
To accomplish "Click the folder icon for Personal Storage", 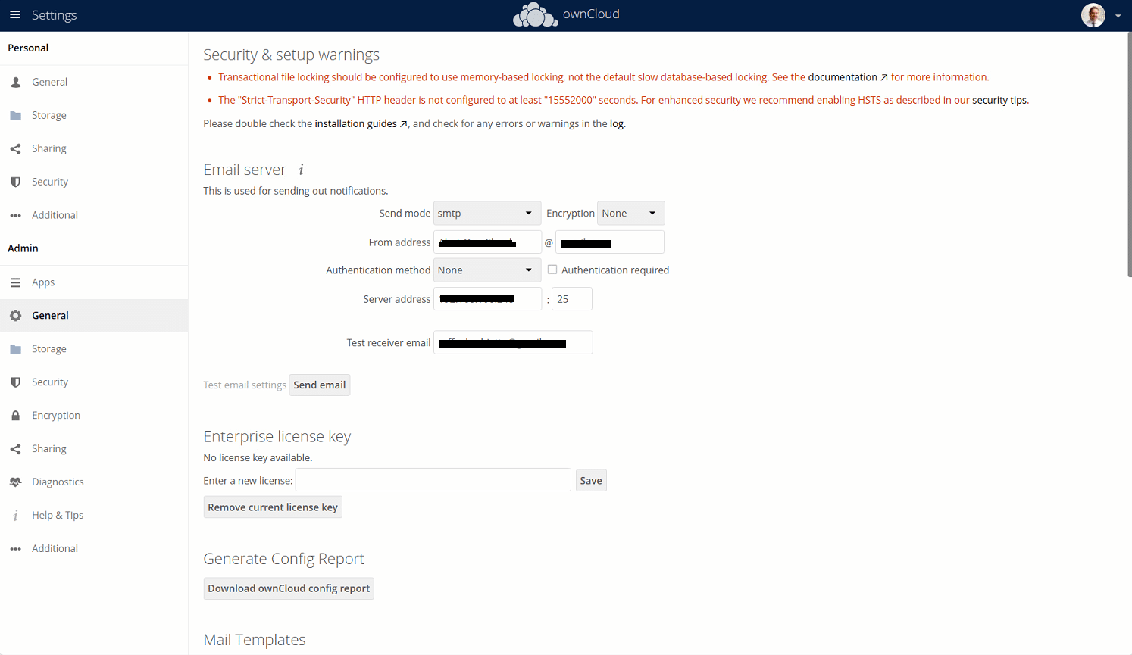I will [x=16, y=115].
